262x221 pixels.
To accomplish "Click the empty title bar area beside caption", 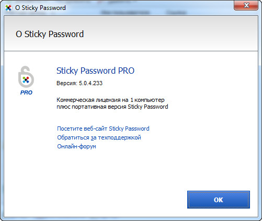I will pyautogui.click(x=148, y=7).
